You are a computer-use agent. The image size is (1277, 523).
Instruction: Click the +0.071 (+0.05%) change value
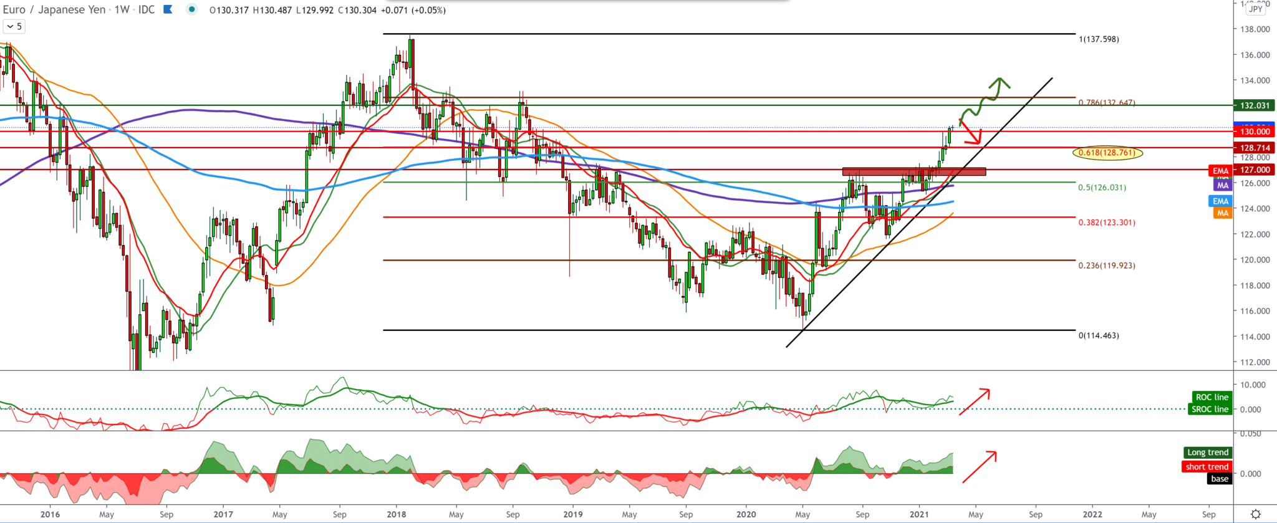413,10
